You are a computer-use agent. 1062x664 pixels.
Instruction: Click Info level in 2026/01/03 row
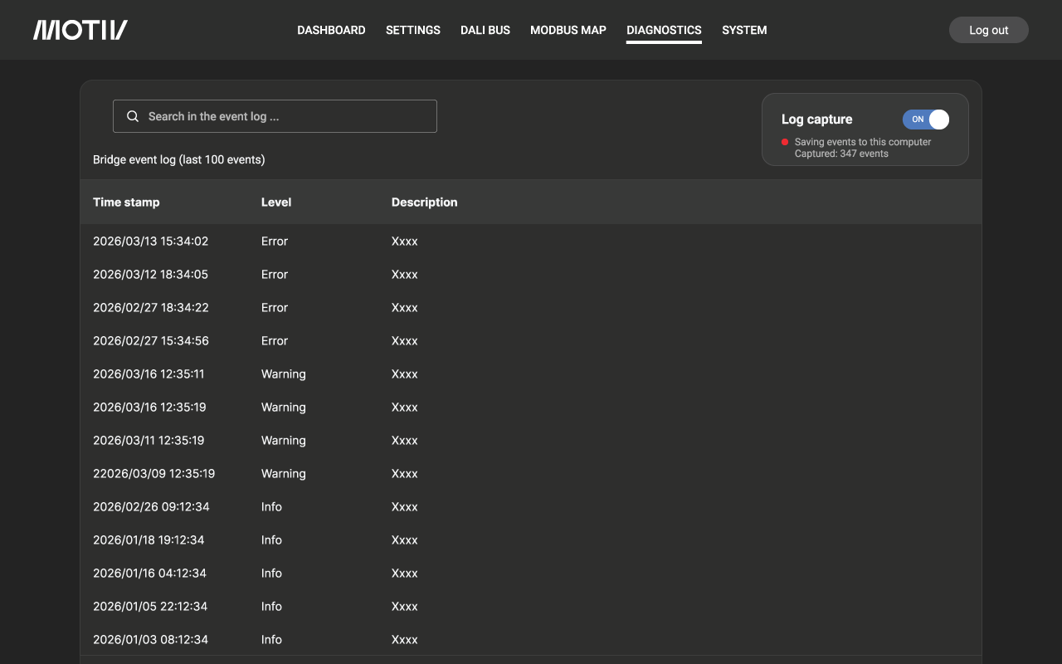[271, 639]
